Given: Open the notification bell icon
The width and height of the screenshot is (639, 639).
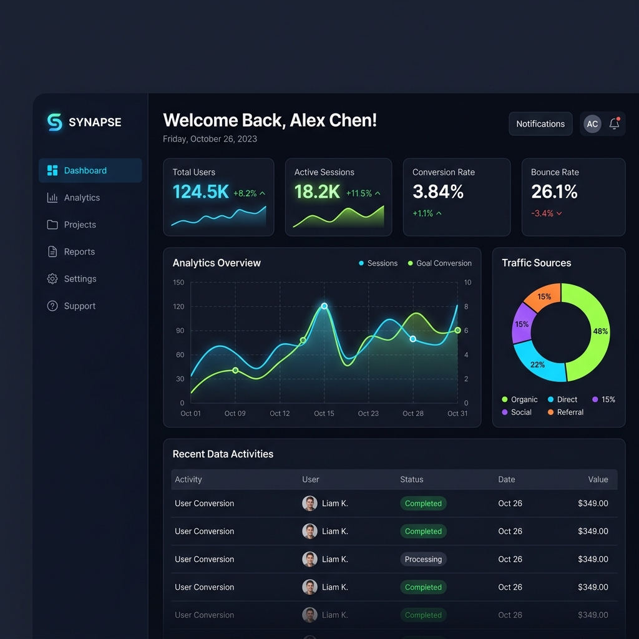Looking at the screenshot, I should click(614, 124).
